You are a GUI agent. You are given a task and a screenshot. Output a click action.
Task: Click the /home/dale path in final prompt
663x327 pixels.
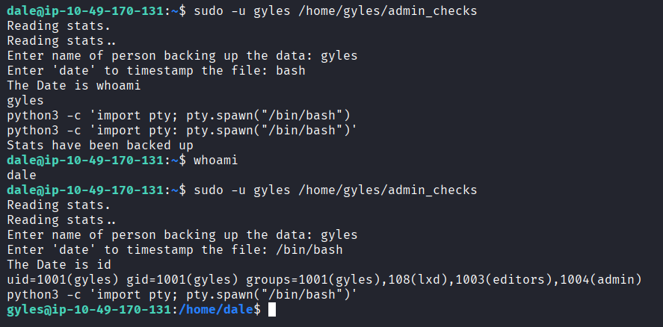(x=216, y=310)
